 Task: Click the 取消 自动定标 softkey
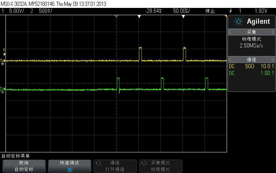(24, 166)
